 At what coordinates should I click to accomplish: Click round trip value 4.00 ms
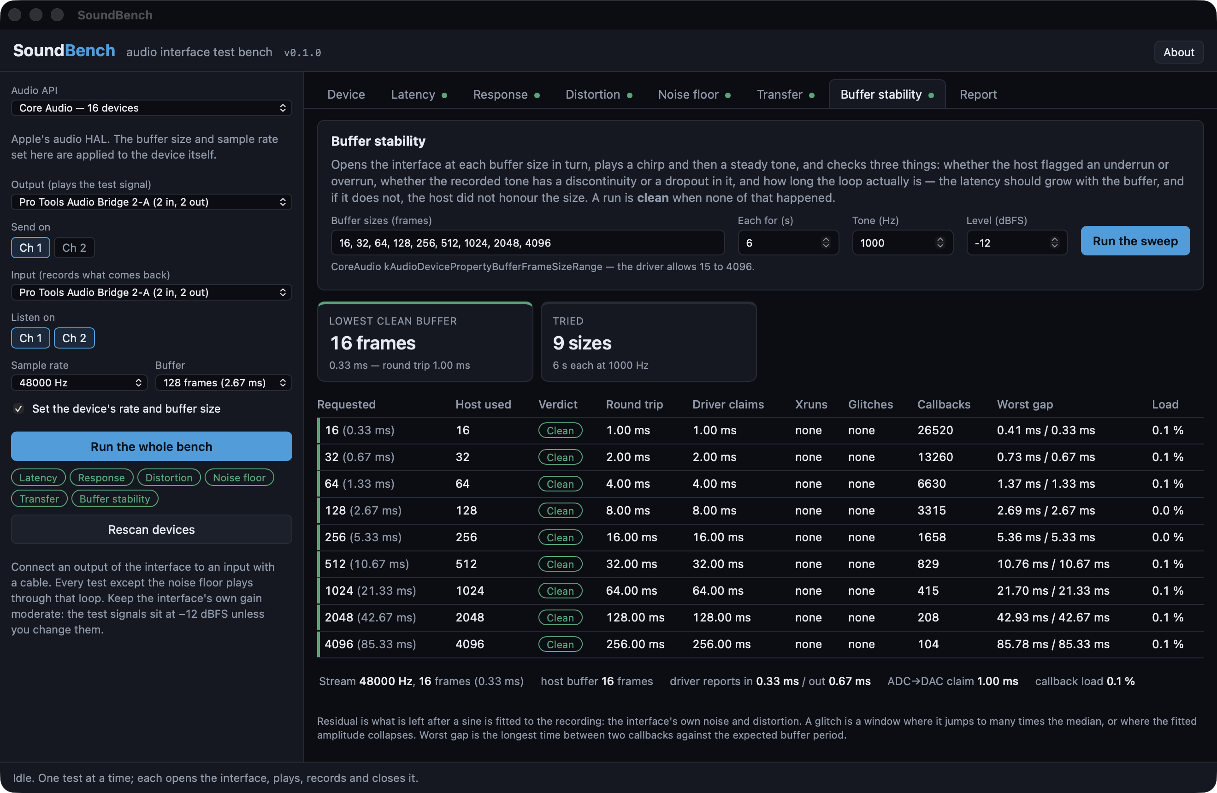[627, 484]
